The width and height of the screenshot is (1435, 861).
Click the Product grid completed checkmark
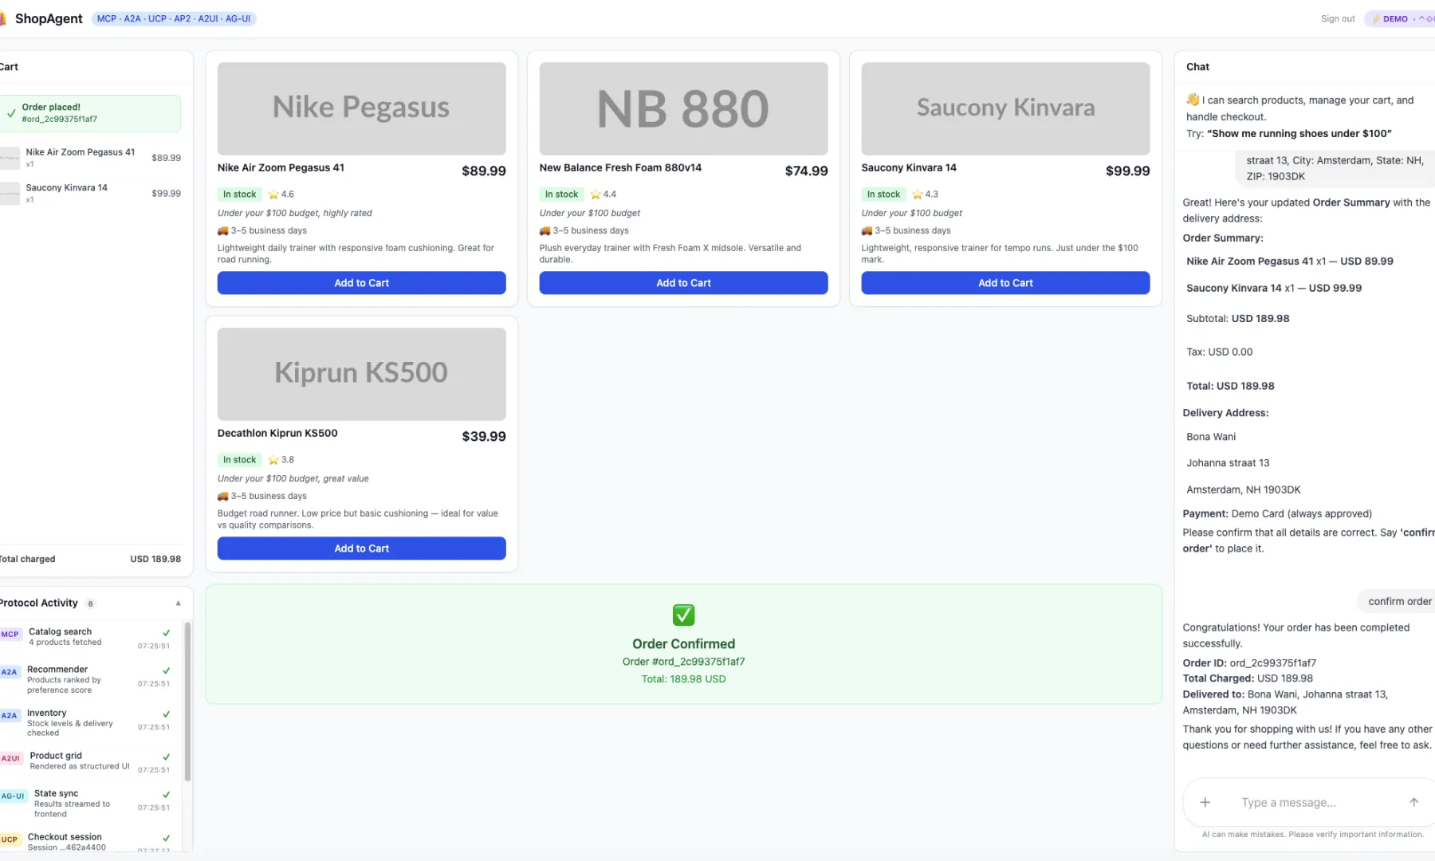pos(166,757)
